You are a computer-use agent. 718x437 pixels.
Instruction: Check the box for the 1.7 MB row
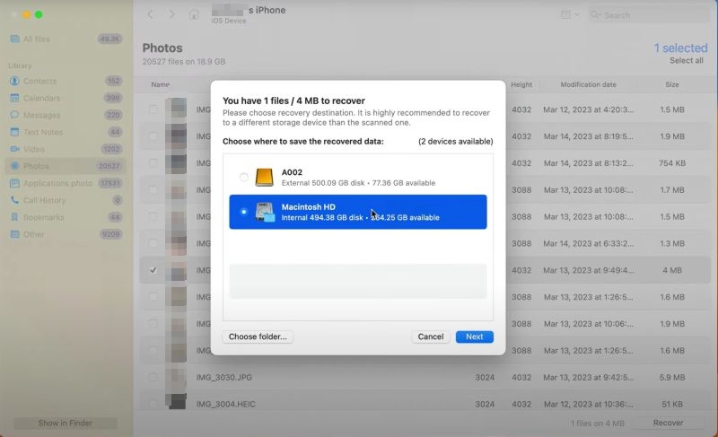(x=153, y=190)
